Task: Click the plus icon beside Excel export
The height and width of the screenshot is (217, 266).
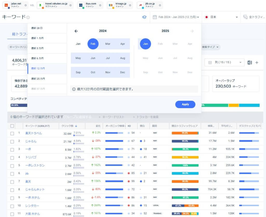Action: [257, 63]
